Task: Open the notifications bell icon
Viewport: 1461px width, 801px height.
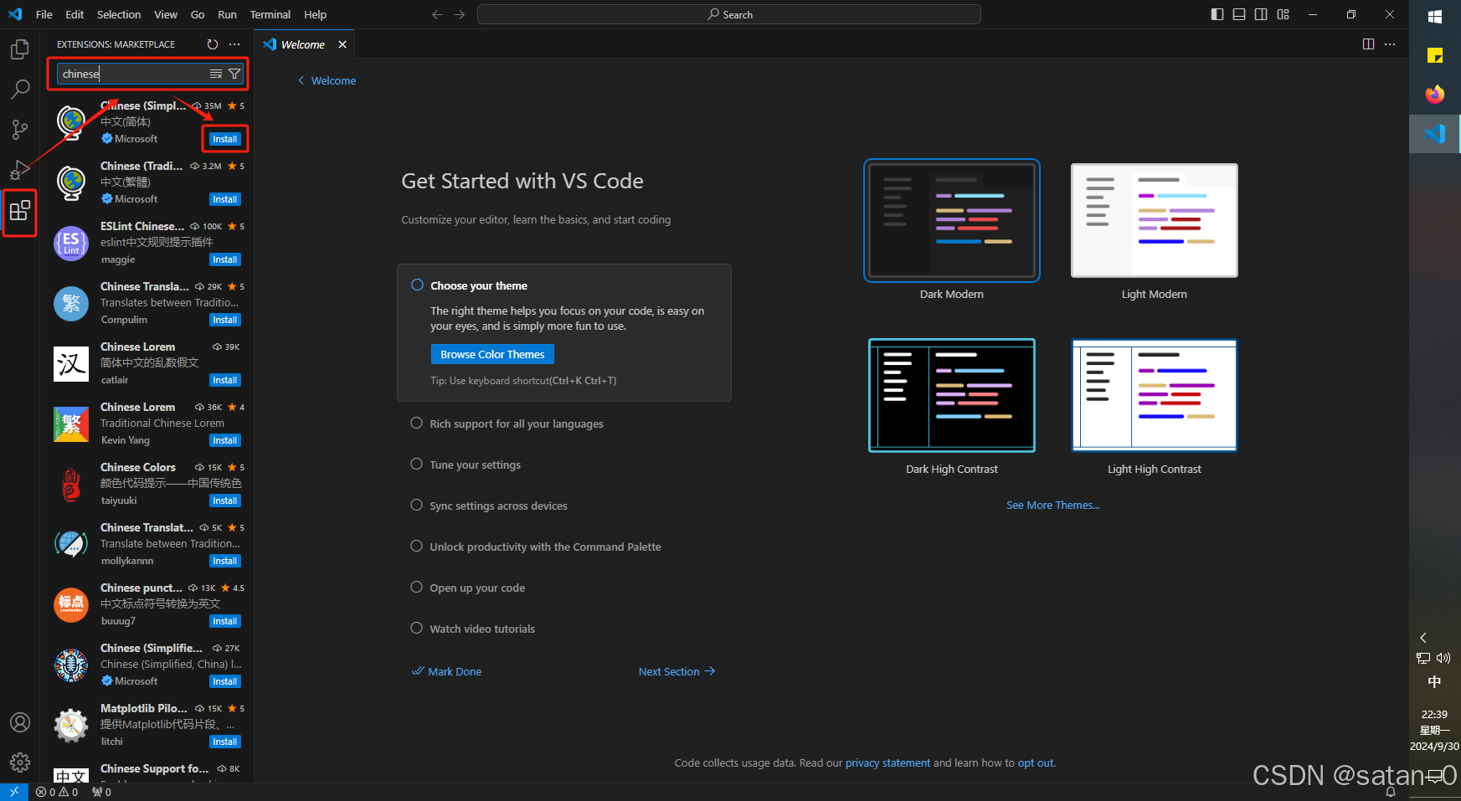Action: (x=1391, y=792)
